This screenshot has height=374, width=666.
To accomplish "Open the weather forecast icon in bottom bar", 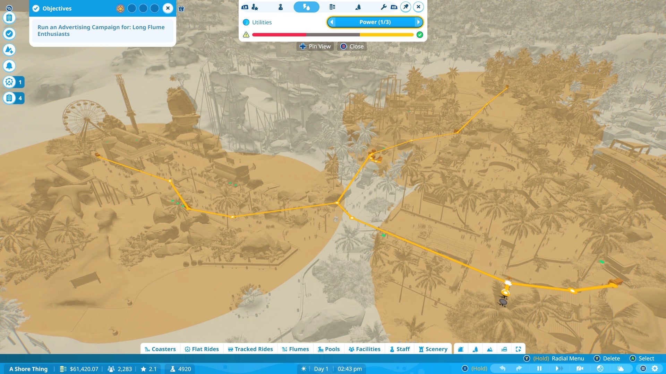I will [x=620, y=369].
